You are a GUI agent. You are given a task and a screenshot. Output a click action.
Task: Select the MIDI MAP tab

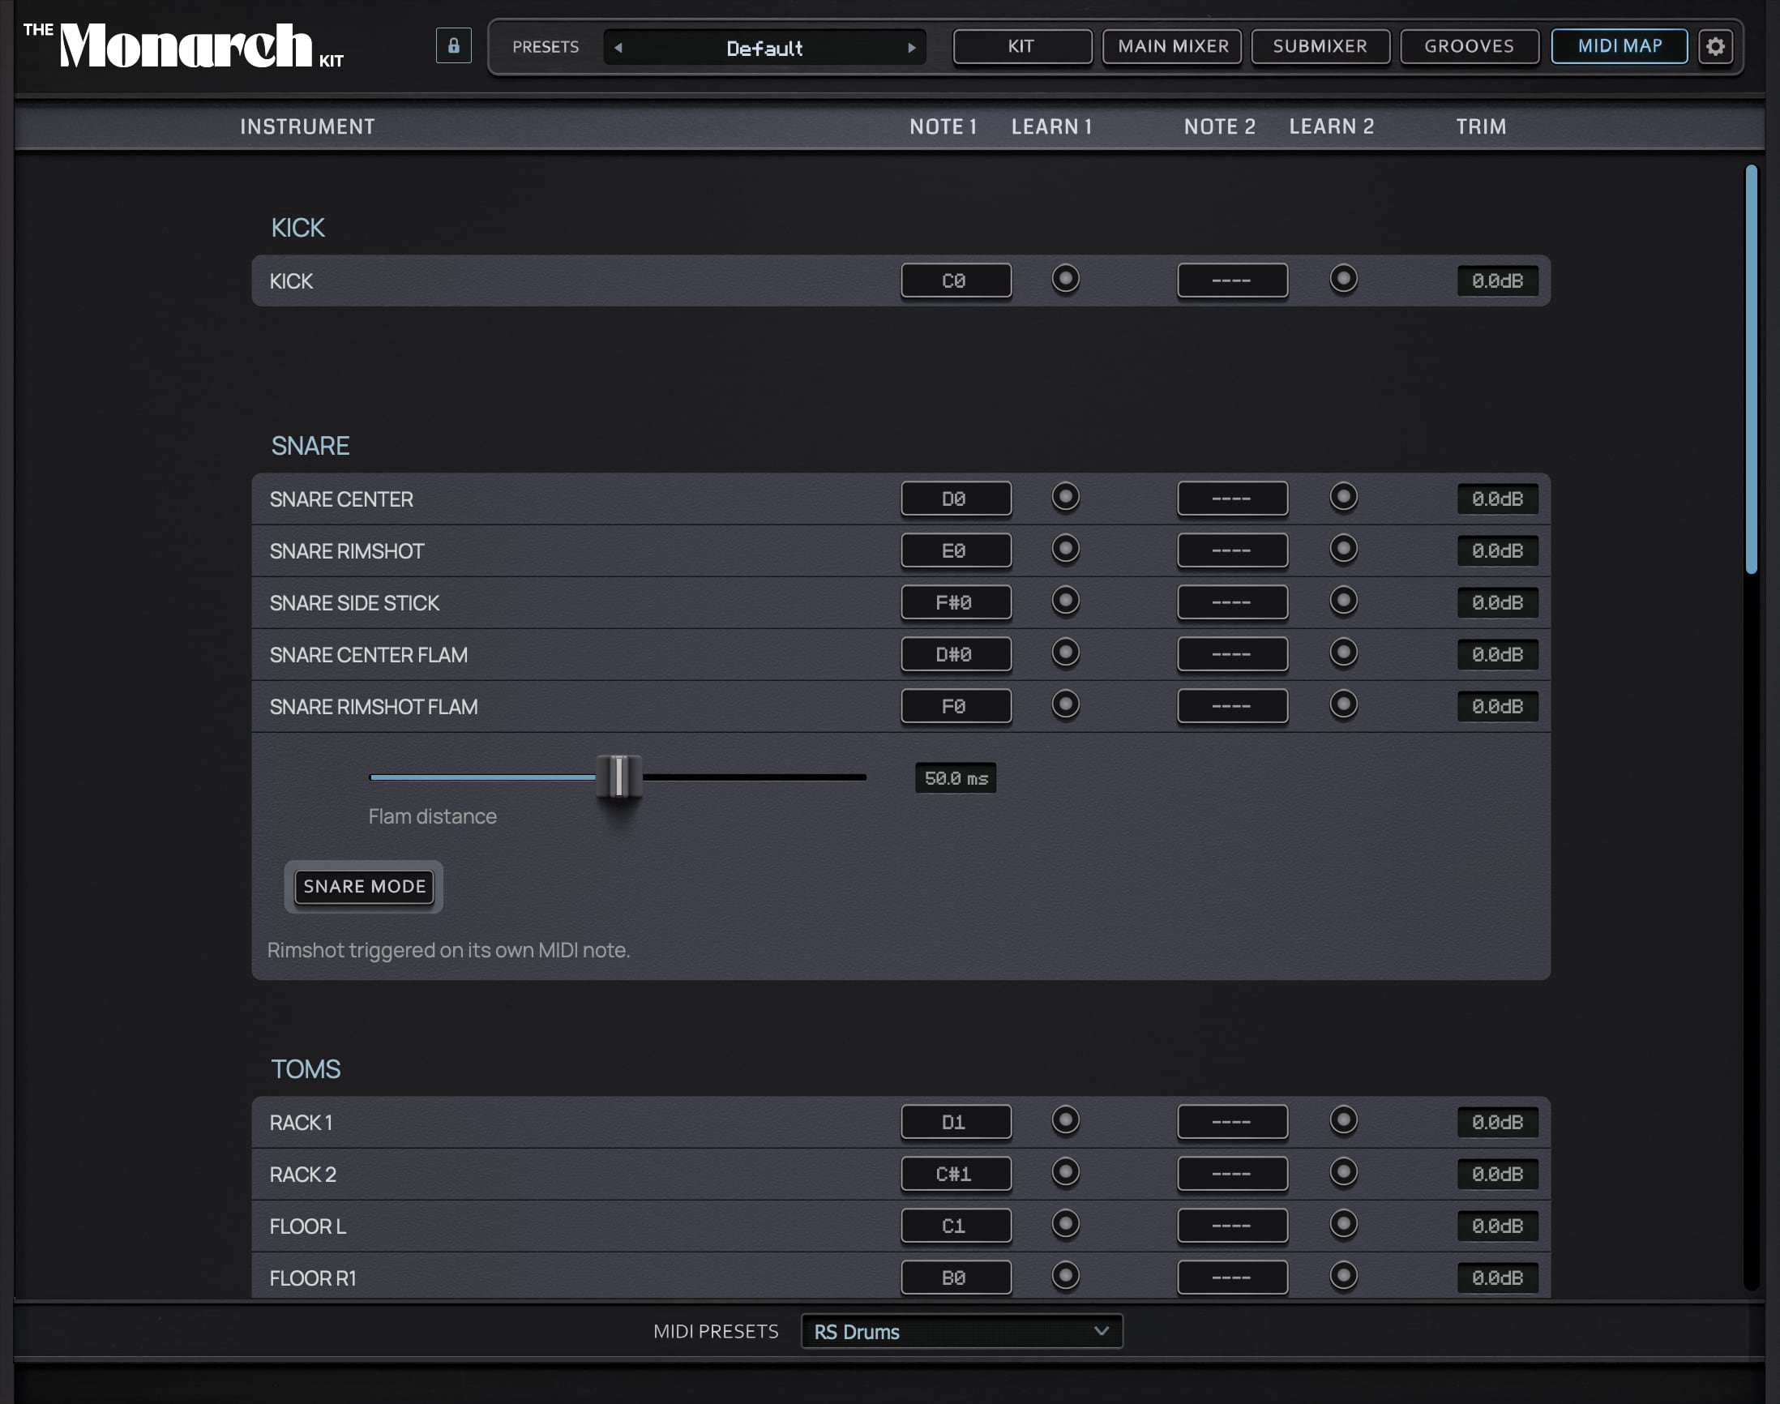[x=1619, y=46]
